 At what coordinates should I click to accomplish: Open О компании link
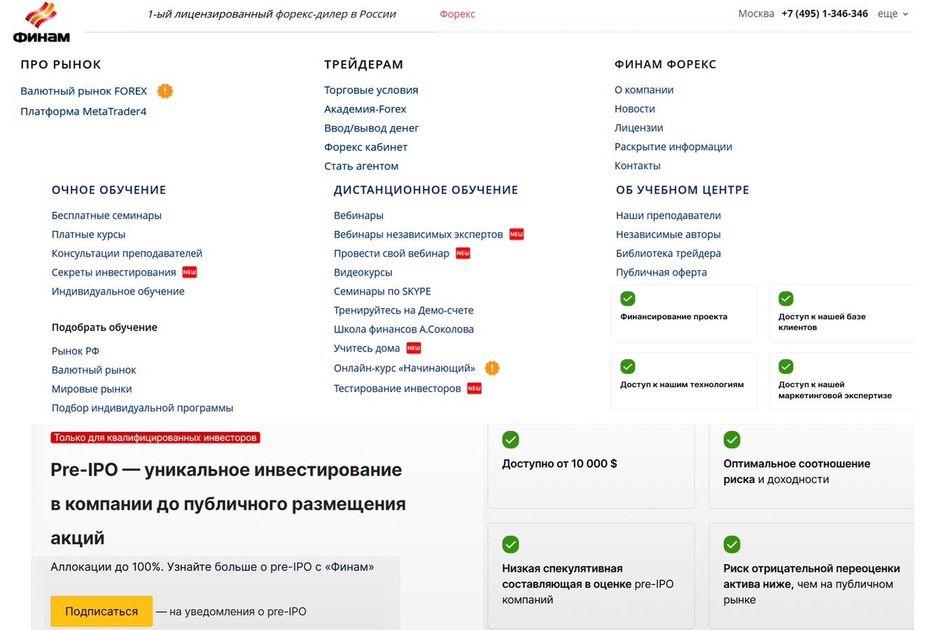644,90
